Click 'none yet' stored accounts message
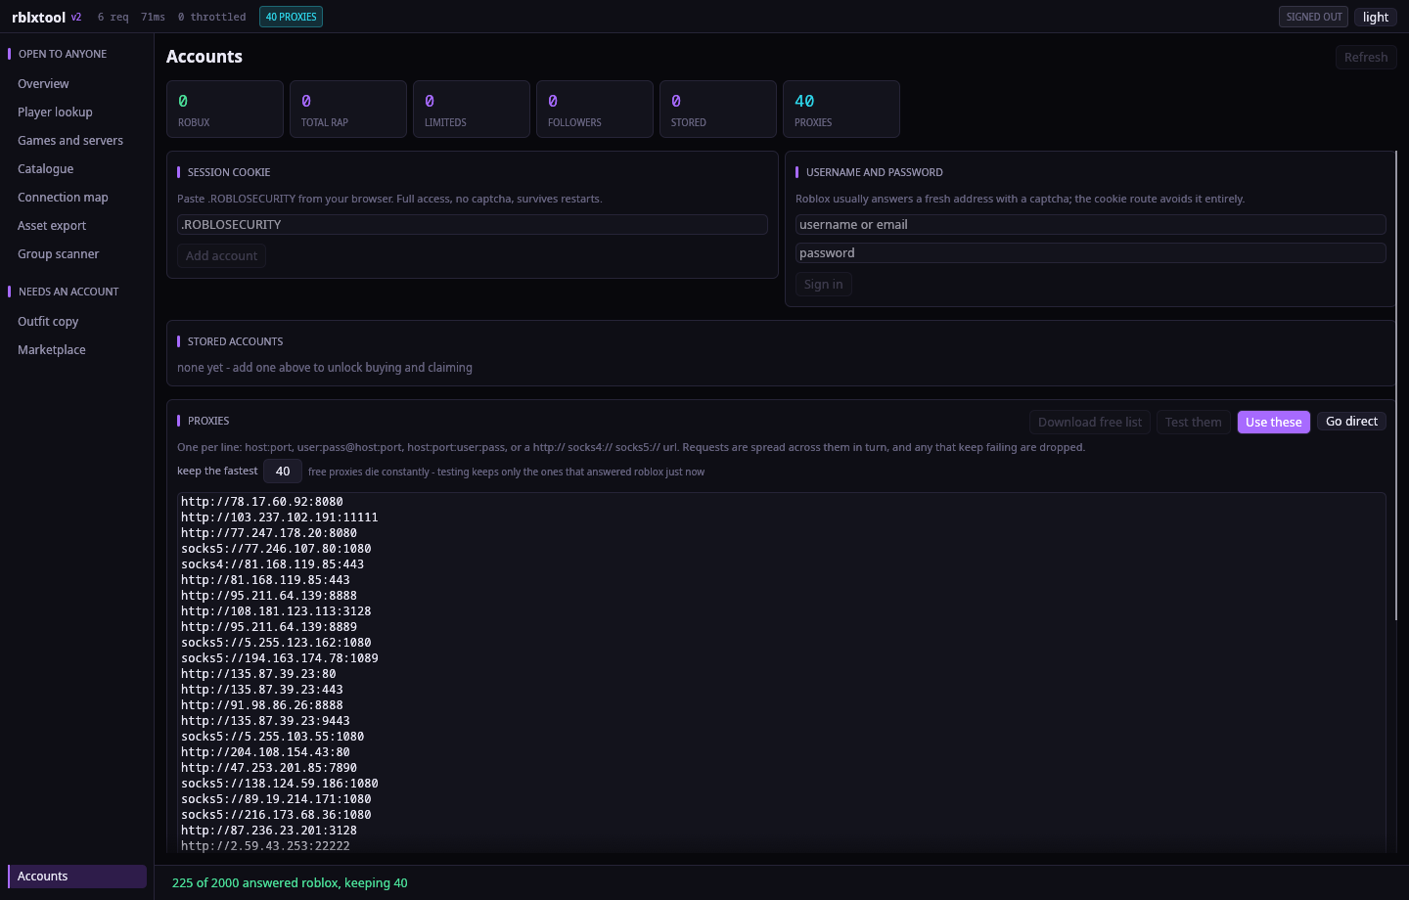 click(x=325, y=368)
